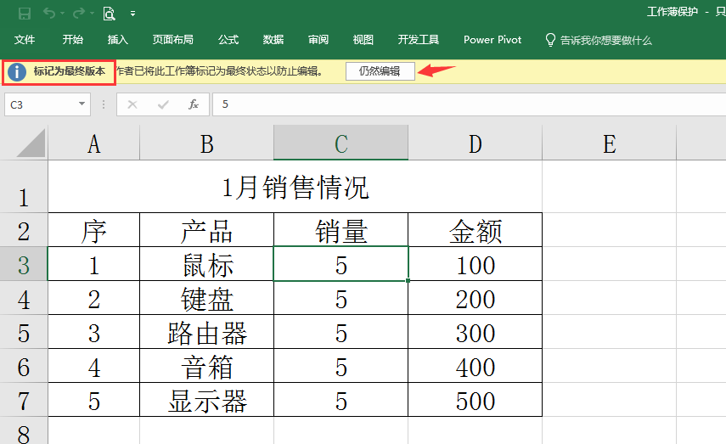Click the 告诉我你想要做什么 search box
The height and width of the screenshot is (444, 726).
(605, 40)
